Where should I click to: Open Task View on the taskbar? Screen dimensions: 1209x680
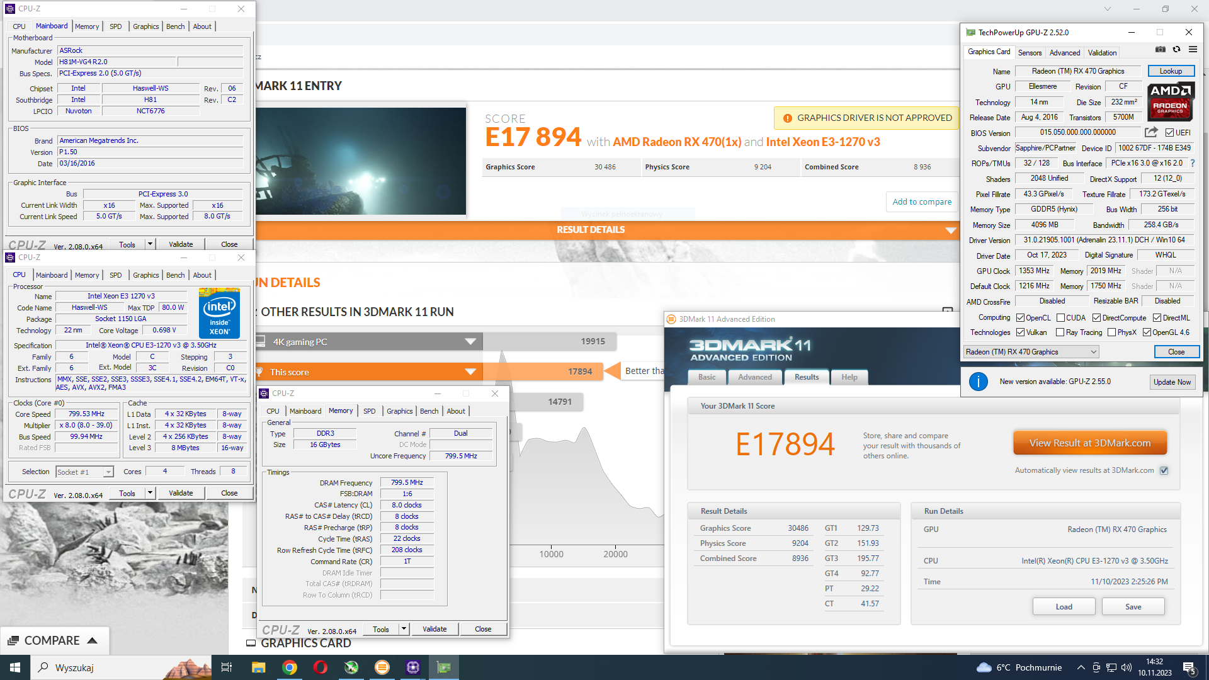click(x=227, y=667)
